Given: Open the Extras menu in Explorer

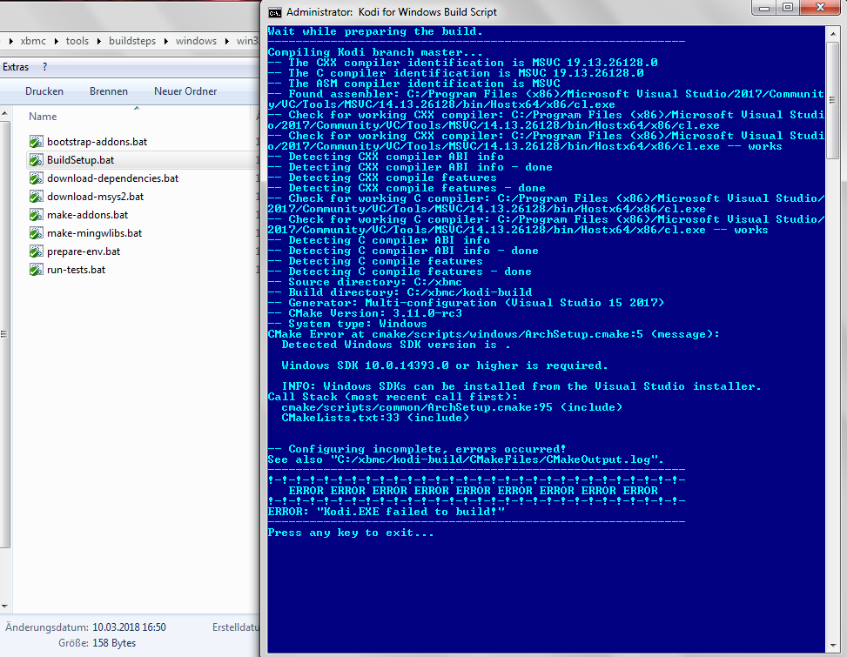Looking at the screenshot, I should (16, 67).
